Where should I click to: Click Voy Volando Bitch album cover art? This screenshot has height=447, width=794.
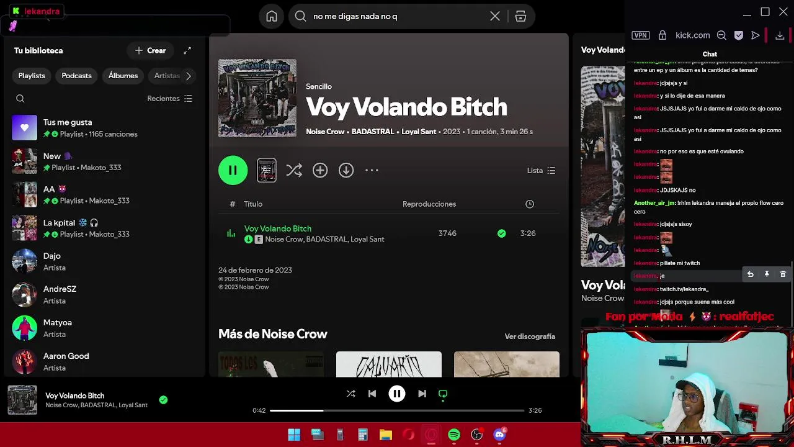click(x=257, y=98)
